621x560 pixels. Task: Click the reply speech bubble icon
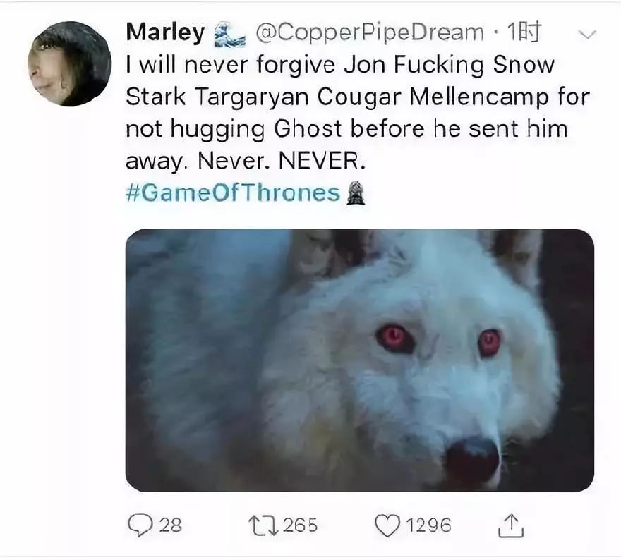(x=140, y=525)
